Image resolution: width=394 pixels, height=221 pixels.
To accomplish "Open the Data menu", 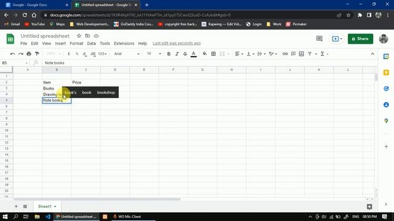I will pos(91,44).
